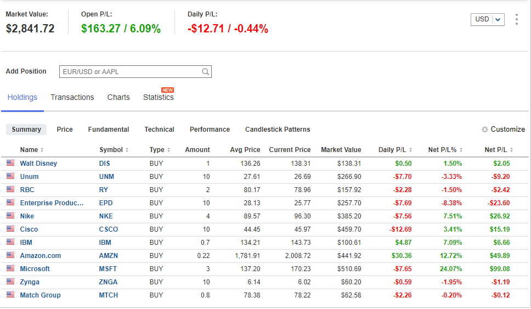Viewport: 531px width, 309px height.
Task: Click the total Market Value $2,841.72
Action: pyautogui.click(x=30, y=29)
